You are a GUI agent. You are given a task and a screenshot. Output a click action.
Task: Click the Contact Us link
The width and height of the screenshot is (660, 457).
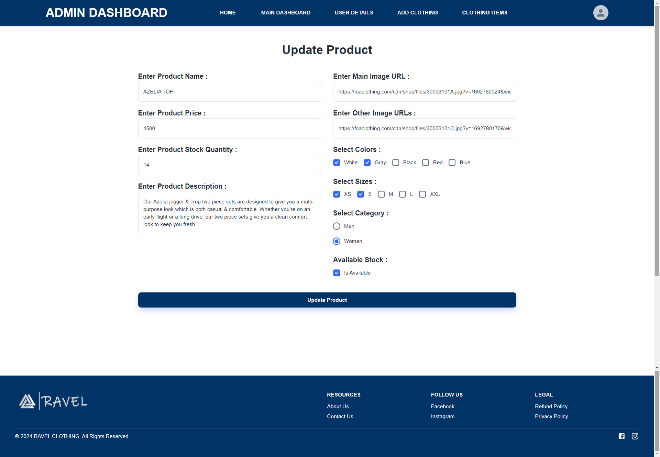[340, 416]
